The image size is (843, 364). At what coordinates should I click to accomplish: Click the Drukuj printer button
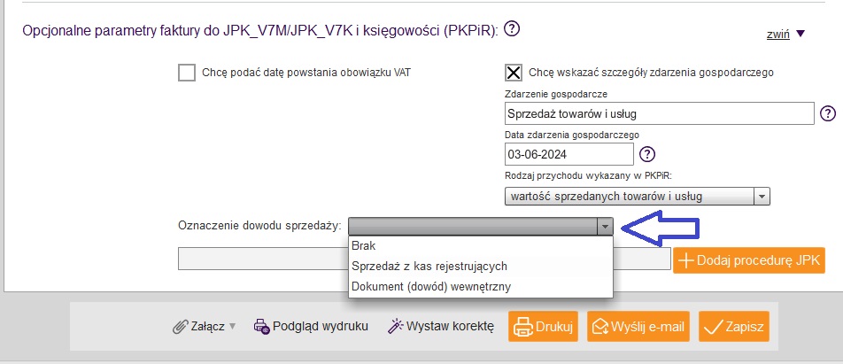click(544, 326)
